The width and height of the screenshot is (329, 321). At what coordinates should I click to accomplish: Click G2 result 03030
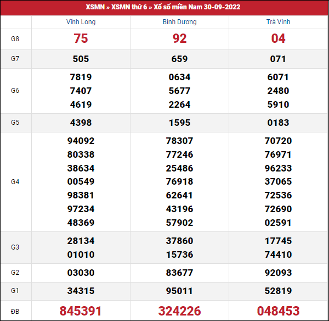pos(81,273)
